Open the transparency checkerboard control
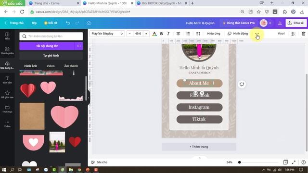 click(293, 34)
